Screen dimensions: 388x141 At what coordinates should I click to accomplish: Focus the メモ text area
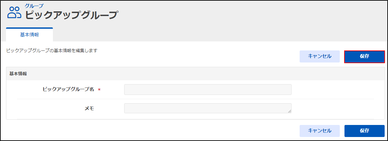[x=208, y=108]
